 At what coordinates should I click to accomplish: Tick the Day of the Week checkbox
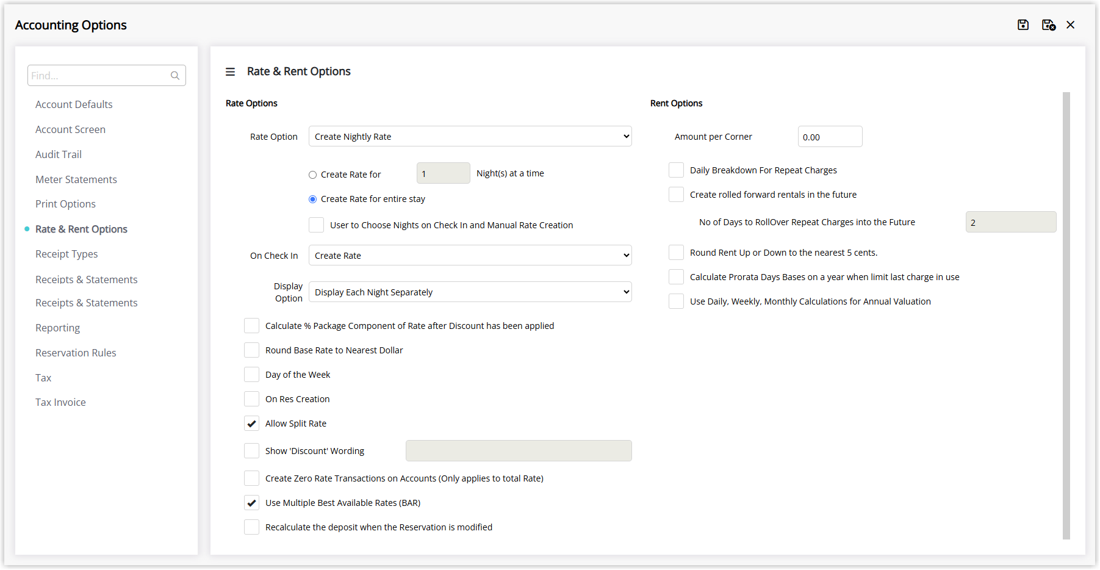click(x=251, y=375)
